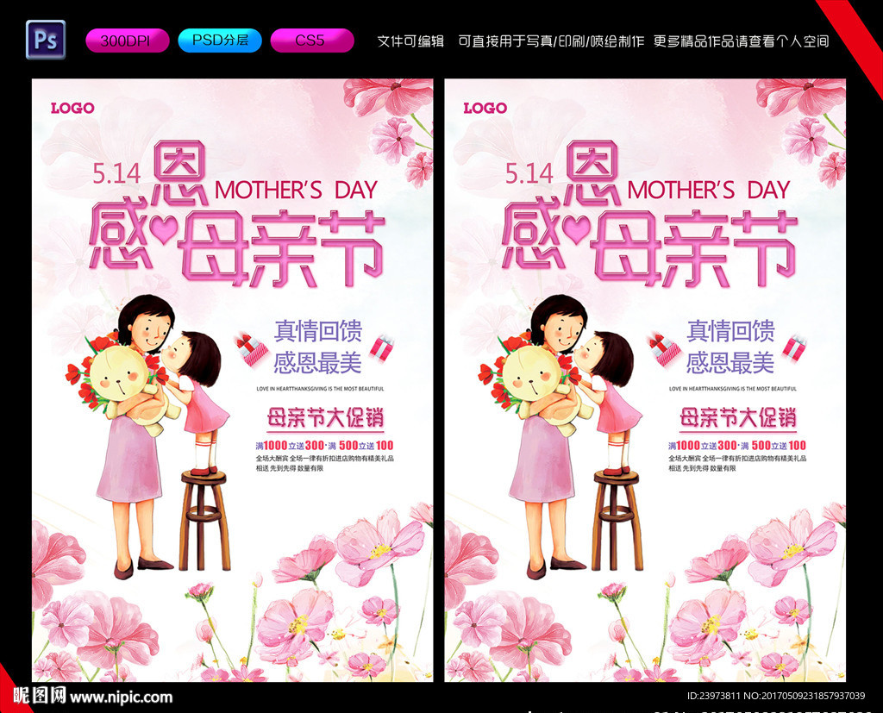Open the right poster thumbnail
The height and width of the screenshot is (713, 883).
645,380
